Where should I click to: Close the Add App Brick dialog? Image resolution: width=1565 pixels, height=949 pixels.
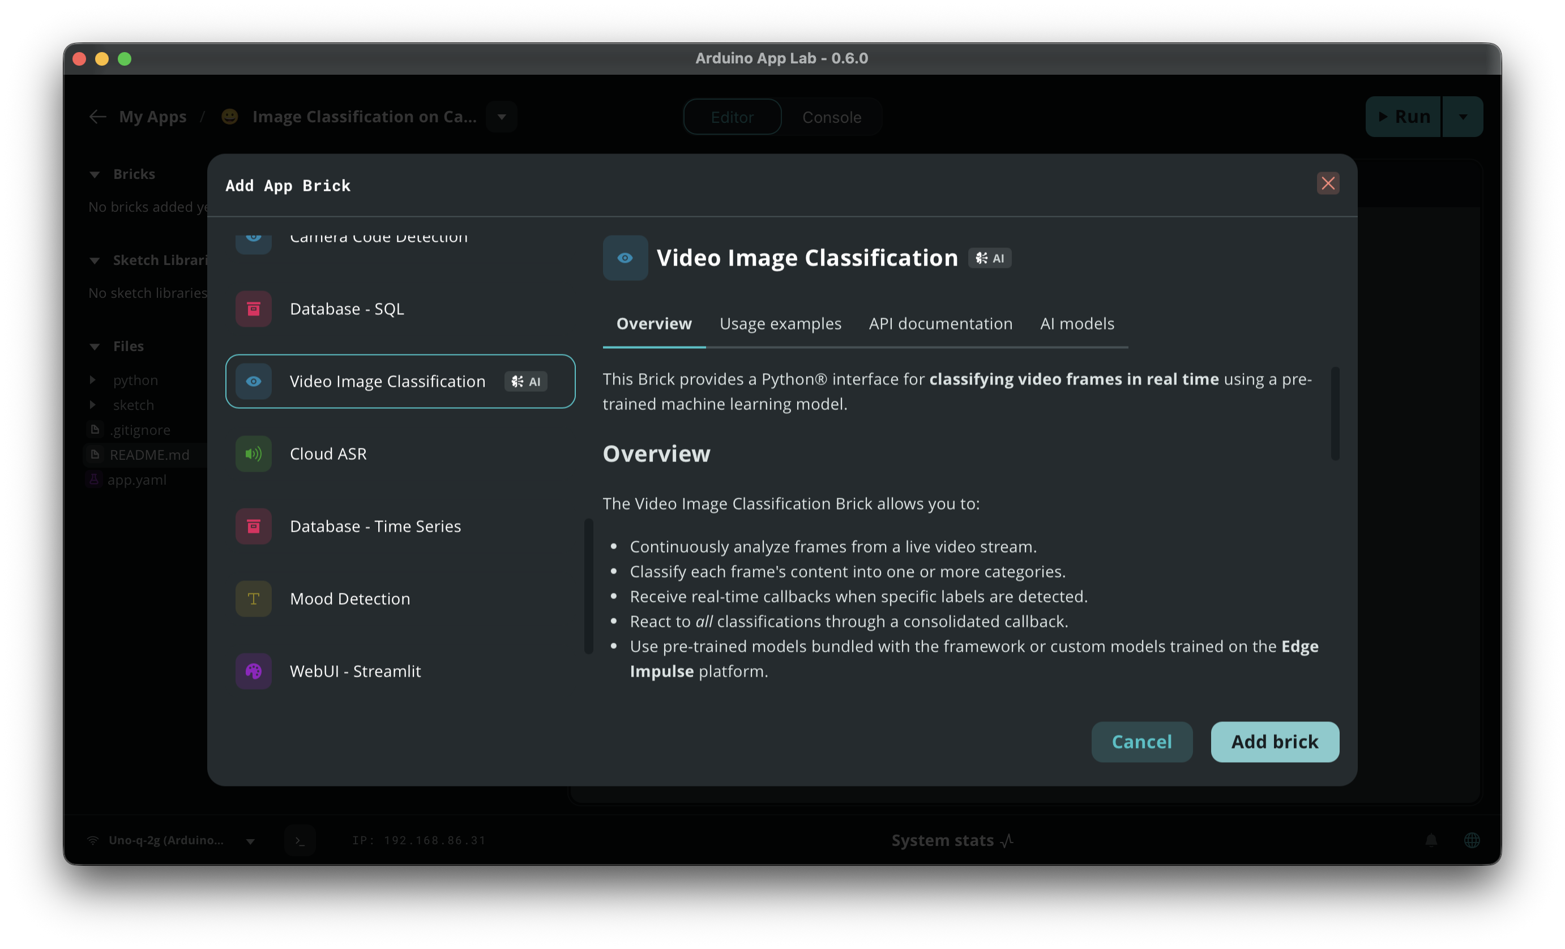click(1327, 183)
